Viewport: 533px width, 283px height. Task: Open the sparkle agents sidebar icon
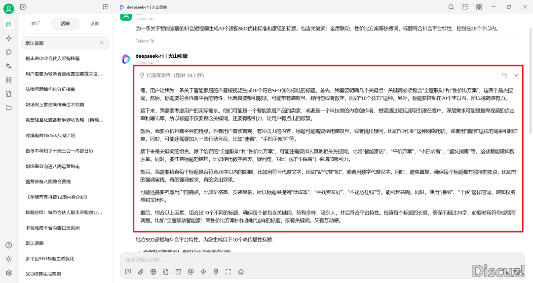[9, 38]
